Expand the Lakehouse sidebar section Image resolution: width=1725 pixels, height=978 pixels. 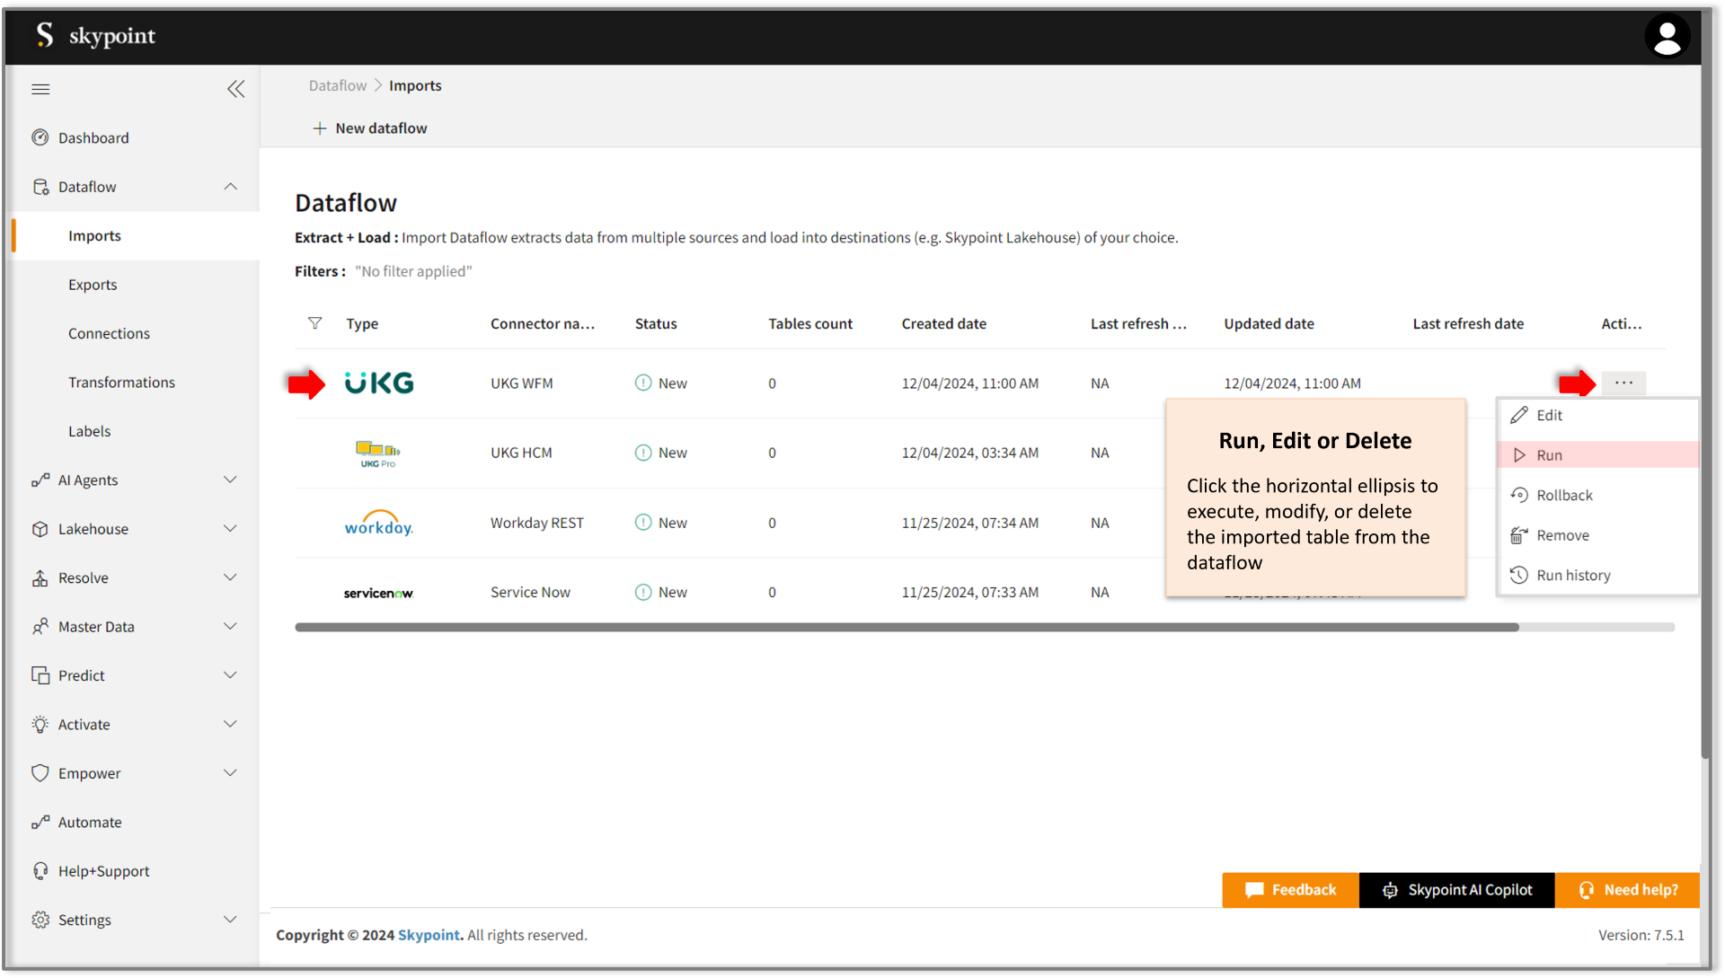pyautogui.click(x=230, y=529)
